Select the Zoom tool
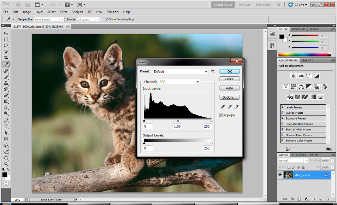This screenshot has height=205, width=337. pos(6,164)
